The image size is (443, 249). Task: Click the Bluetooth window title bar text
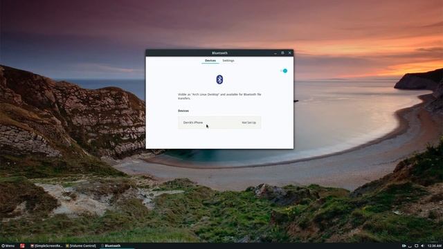[x=219, y=53]
